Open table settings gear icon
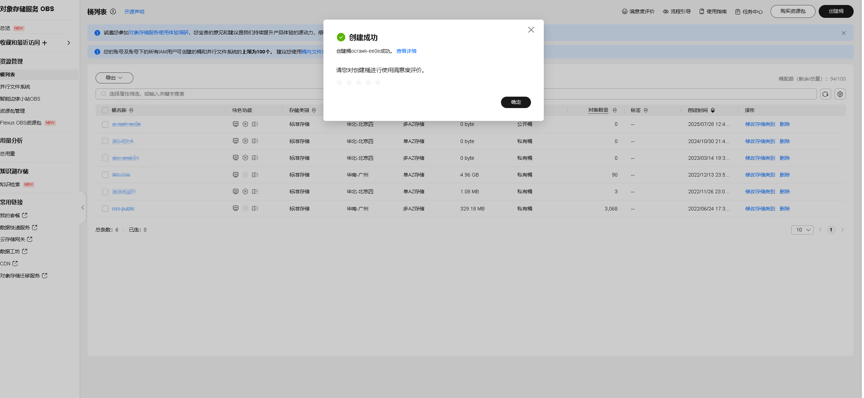 pyautogui.click(x=840, y=94)
